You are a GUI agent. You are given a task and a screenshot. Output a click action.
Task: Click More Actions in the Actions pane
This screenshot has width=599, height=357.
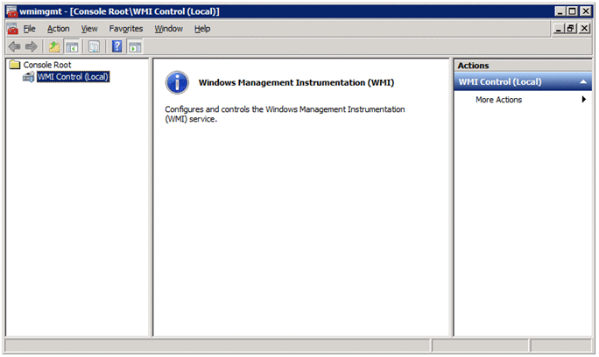point(498,100)
